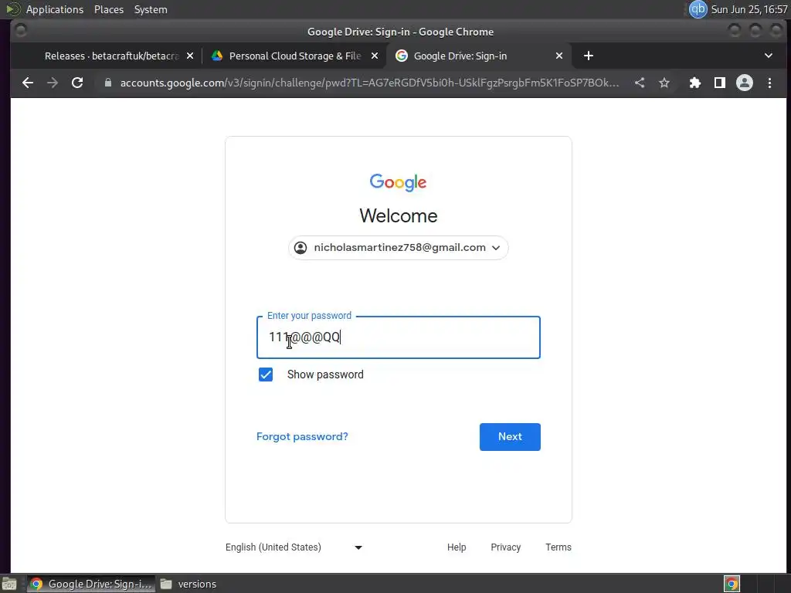Open Chrome's three-dot menu

point(770,83)
